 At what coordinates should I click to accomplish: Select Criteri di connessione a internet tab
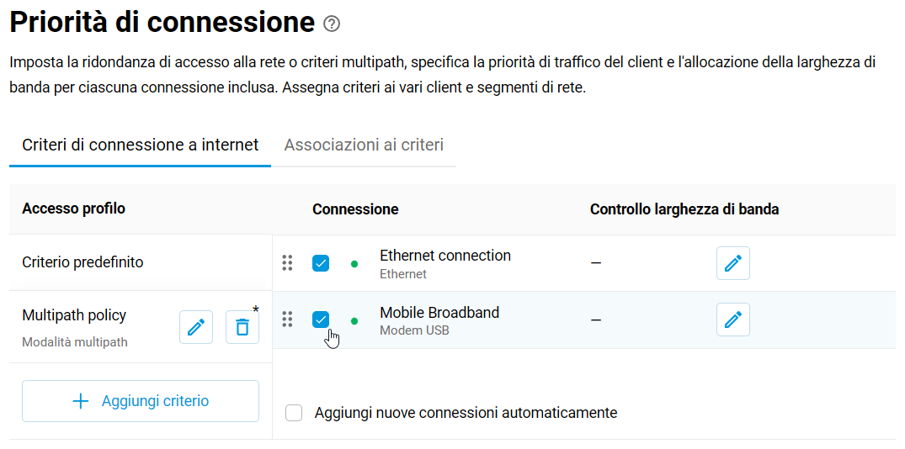[141, 145]
